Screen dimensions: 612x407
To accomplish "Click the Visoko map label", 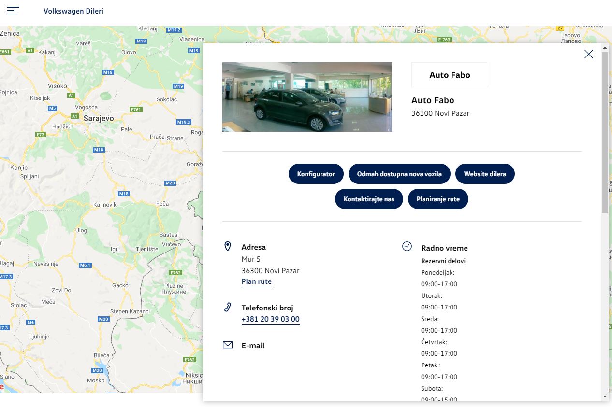I will point(57,86).
